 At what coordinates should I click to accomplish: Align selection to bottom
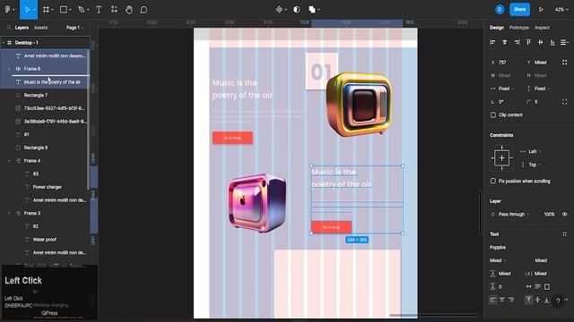pyautogui.click(x=552, y=42)
